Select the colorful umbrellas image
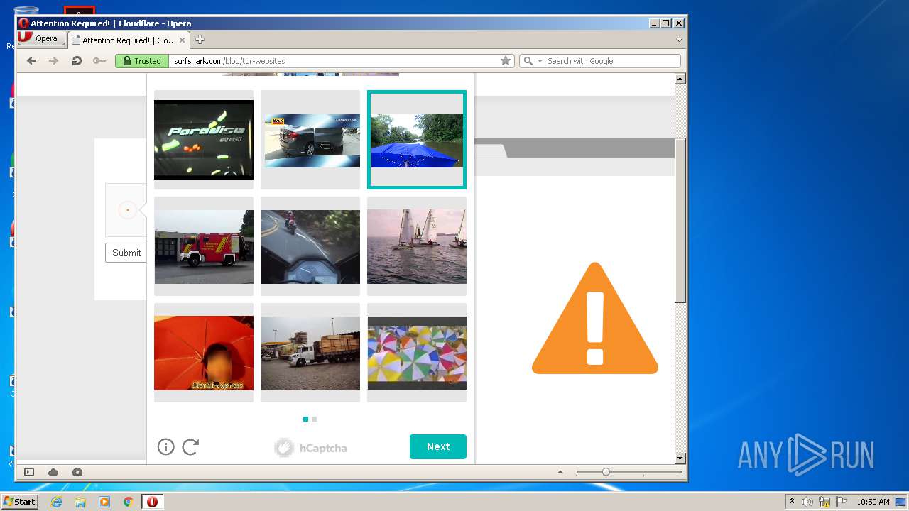Viewport: 909px width, 511px height. tap(417, 353)
